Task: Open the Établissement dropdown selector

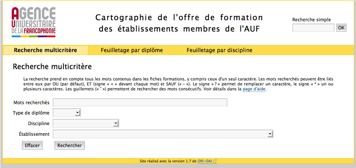Action: click(163, 134)
